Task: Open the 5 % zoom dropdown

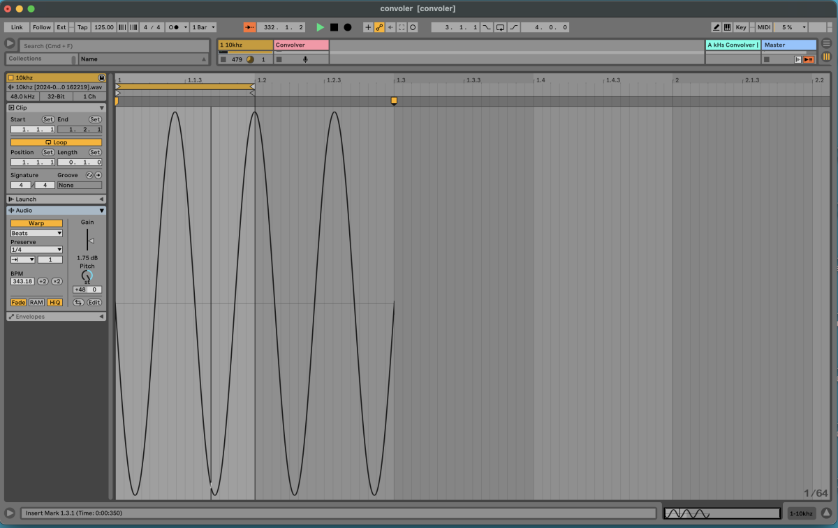Action: [791, 27]
